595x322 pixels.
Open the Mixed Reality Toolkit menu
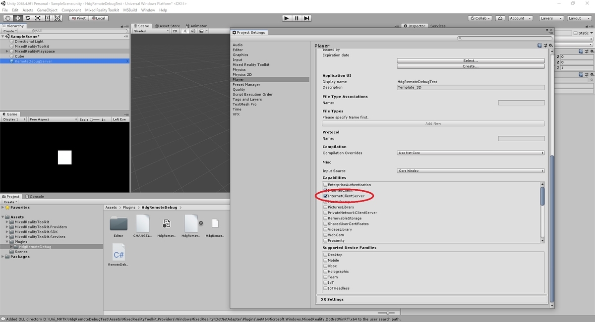point(102,10)
